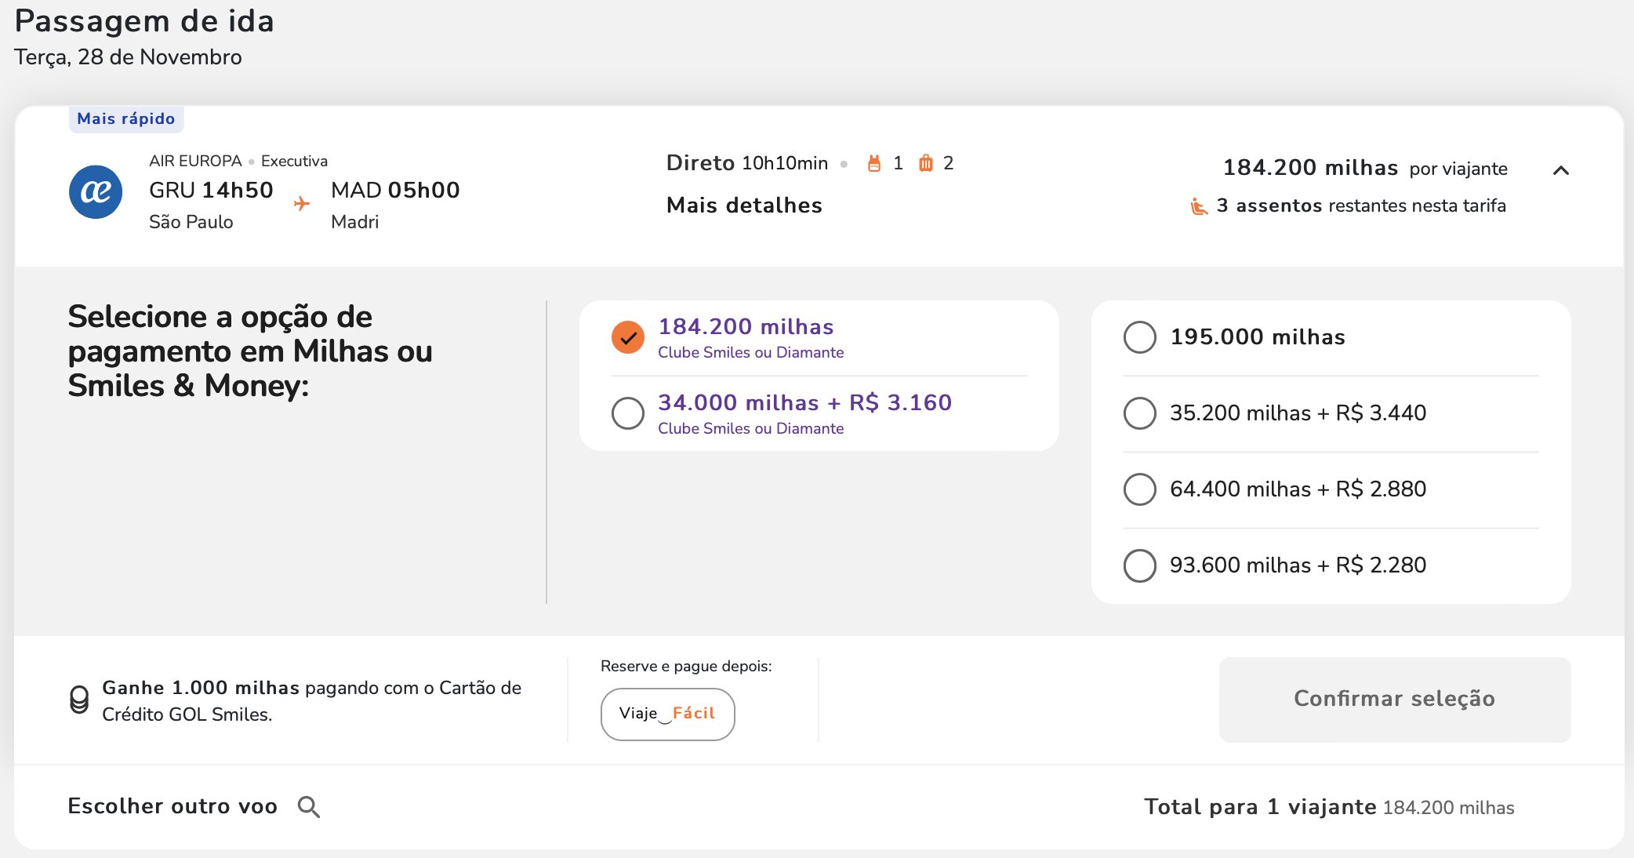Choose 93.600 milhas + R$ 2.280

pos(1140,565)
